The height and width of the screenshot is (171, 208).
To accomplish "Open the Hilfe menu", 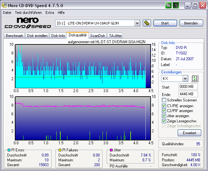I will (x=61, y=13).
